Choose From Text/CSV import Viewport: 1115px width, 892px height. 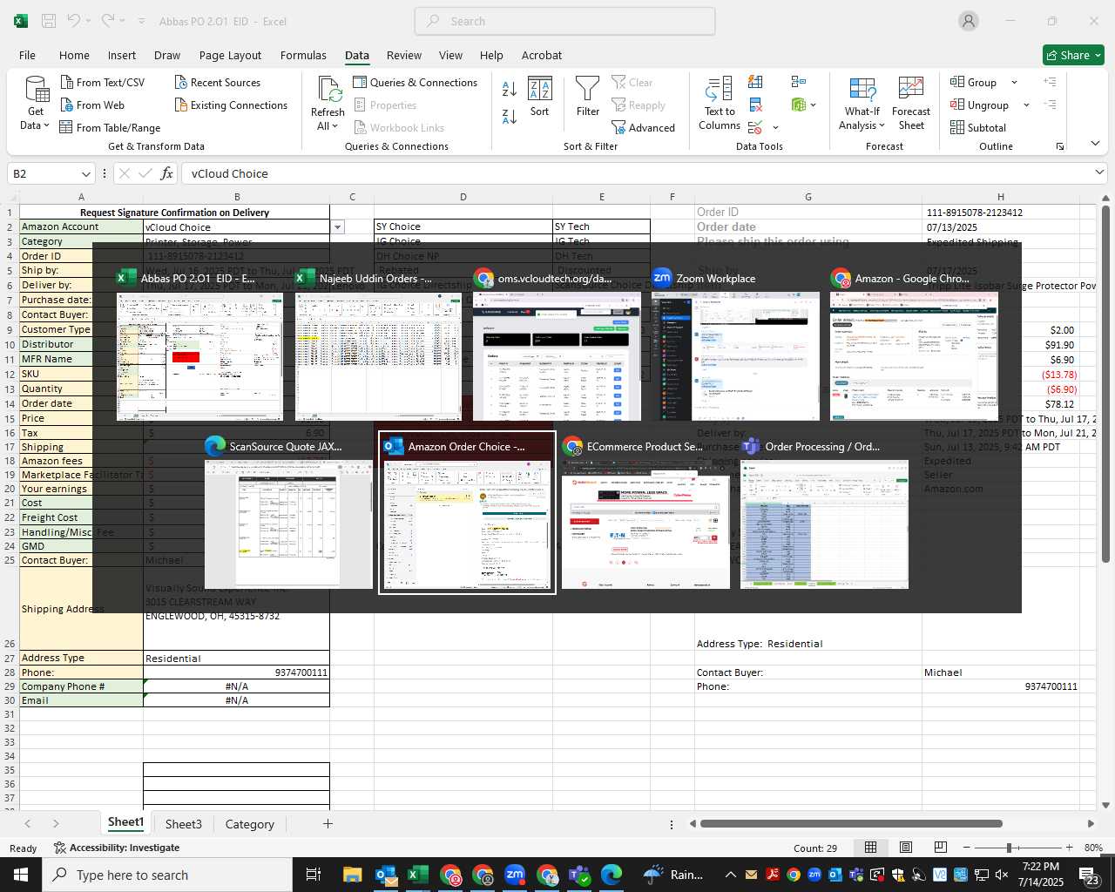pos(102,82)
